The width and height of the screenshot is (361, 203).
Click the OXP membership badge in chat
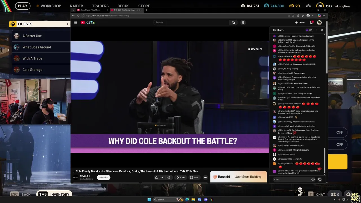click(x=309, y=30)
